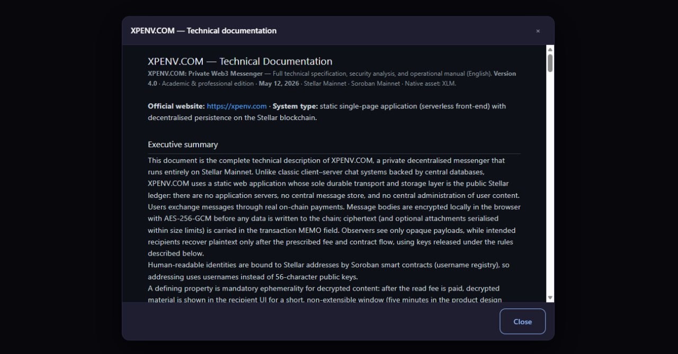Image resolution: width=678 pixels, height=354 pixels.
Task: Click 'XPENV.COM: Private Web3 Messenger' subtitle
Action: pyautogui.click(x=205, y=74)
